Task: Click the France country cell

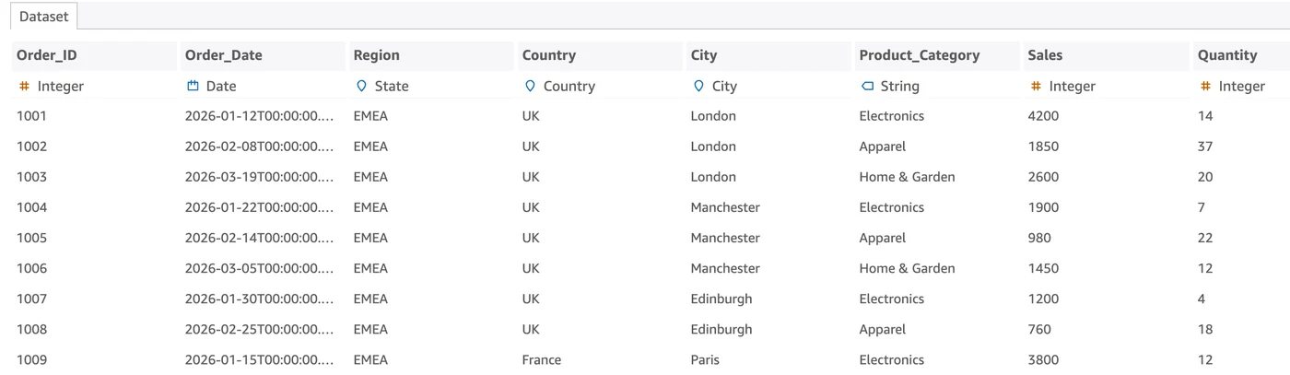Action: click(x=542, y=359)
